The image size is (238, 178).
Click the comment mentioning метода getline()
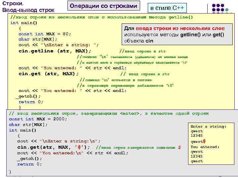tap(102, 17)
